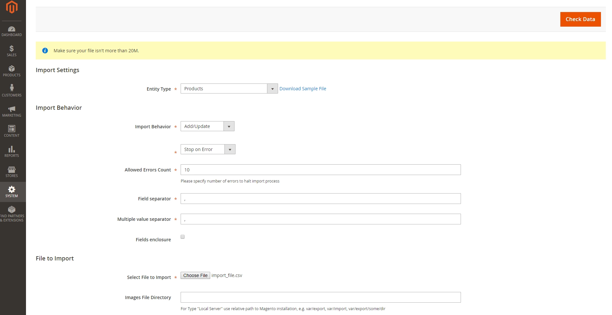Click the File to Import heading
Screen dimensions: 612x315
pyautogui.click(x=55, y=258)
